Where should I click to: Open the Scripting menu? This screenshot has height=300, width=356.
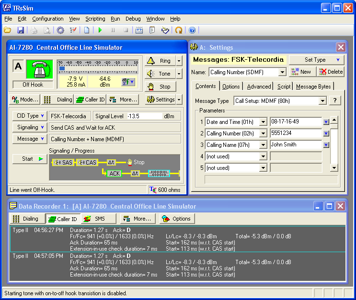click(95, 19)
